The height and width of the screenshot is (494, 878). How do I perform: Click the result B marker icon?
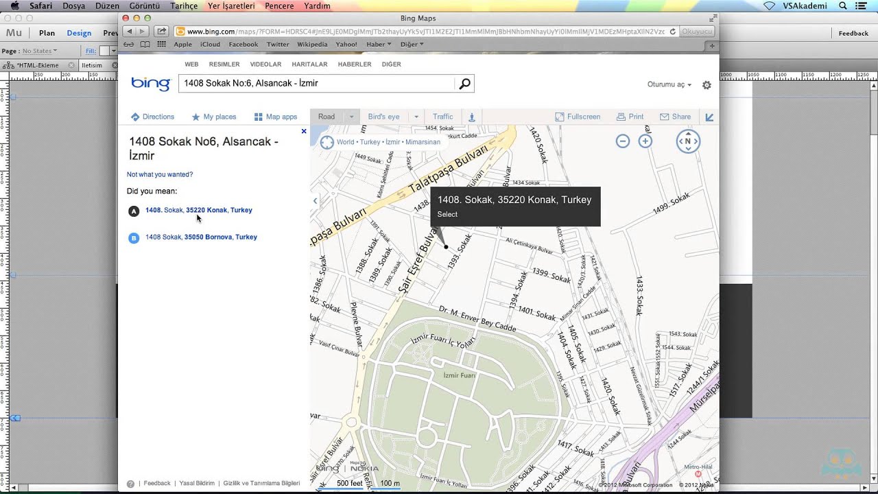point(134,238)
